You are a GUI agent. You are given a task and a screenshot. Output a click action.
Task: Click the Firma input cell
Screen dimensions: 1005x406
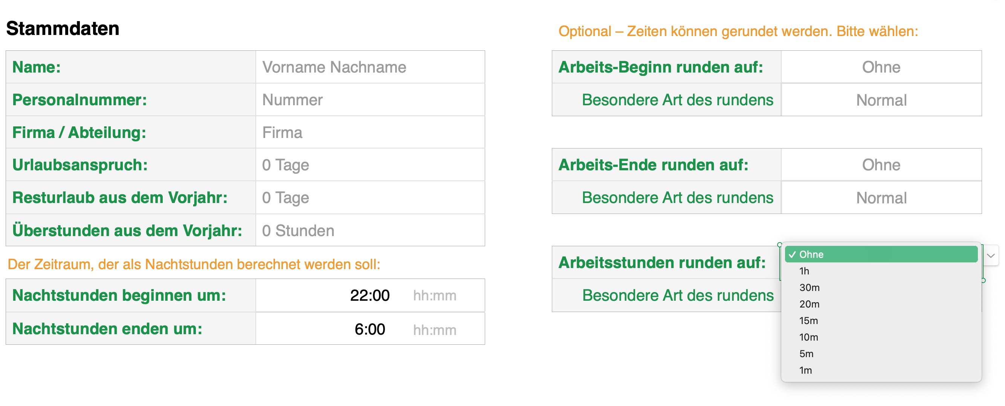370,132
